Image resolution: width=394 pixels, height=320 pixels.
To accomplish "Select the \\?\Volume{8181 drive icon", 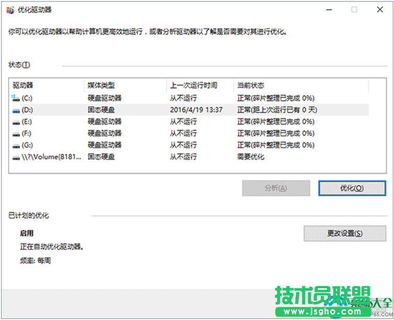I will (16, 158).
